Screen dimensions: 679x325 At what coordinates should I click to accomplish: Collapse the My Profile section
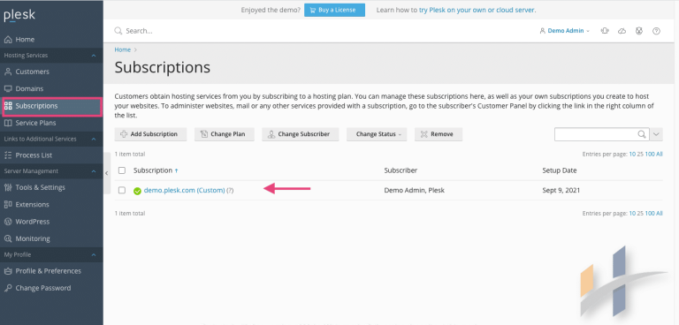pos(94,255)
